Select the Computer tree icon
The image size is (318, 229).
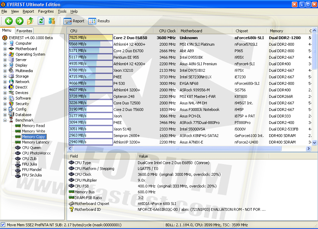pos(12,43)
